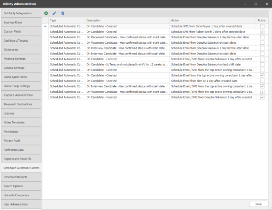The height and width of the screenshot is (210, 272).
Task: Go to 3rd Party Integrations
Action: (x=21, y=13)
